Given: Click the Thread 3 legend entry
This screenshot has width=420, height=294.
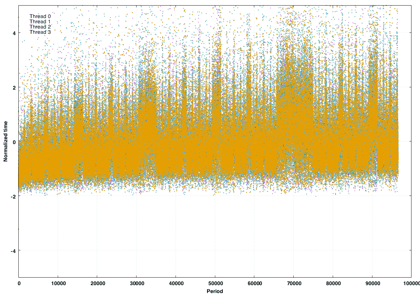Looking at the screenshot, I should [40, 32].
